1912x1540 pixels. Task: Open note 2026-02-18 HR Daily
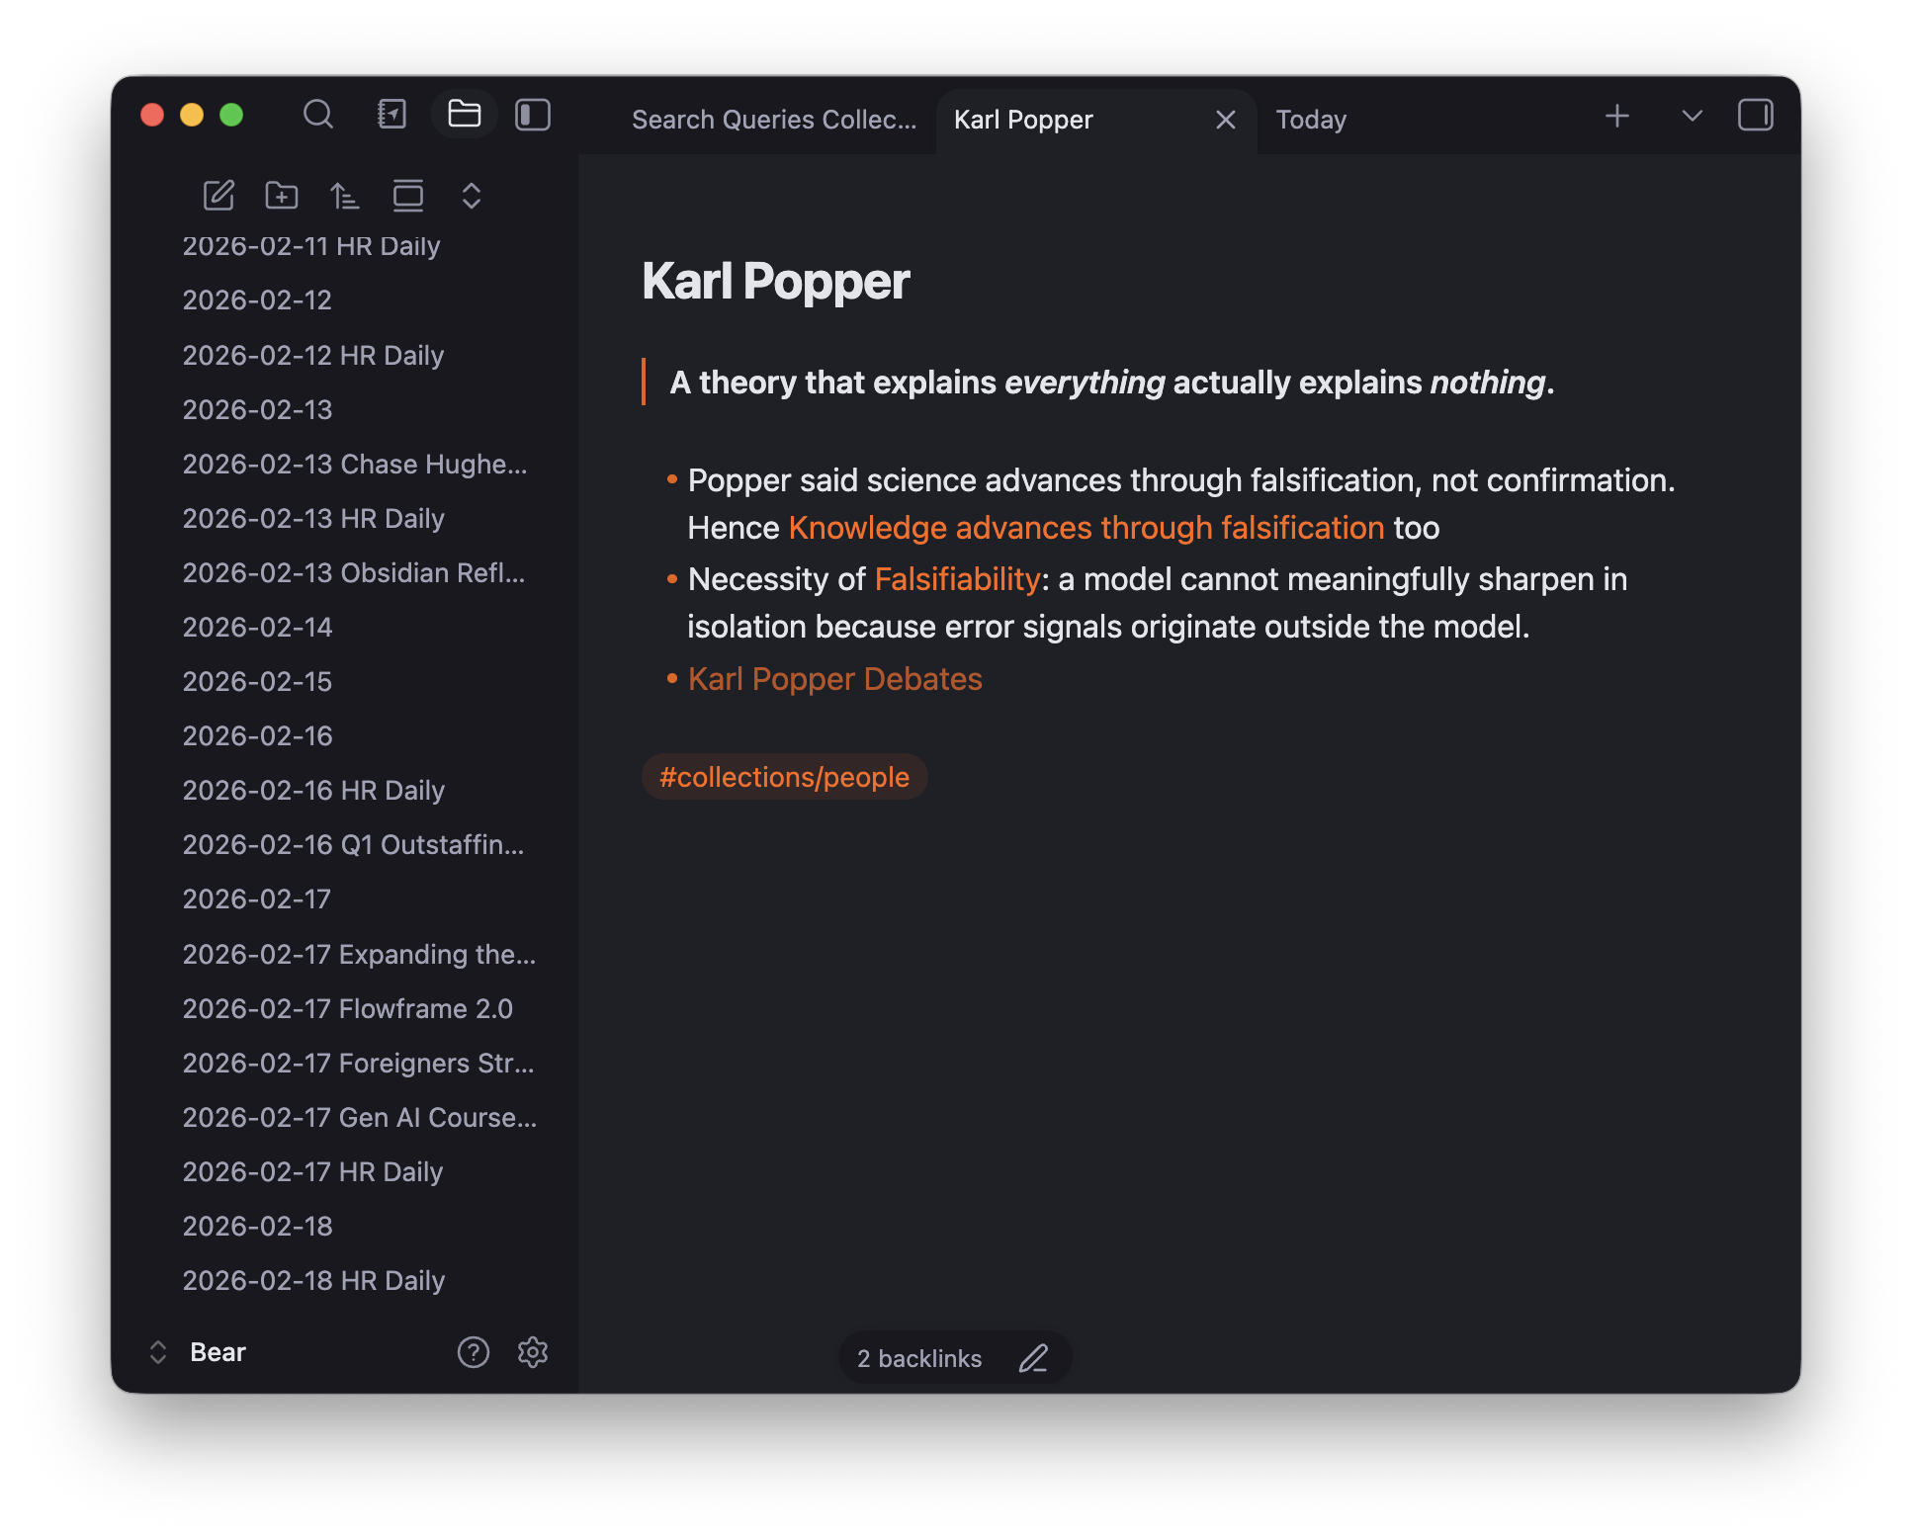tap(313, 1280)
